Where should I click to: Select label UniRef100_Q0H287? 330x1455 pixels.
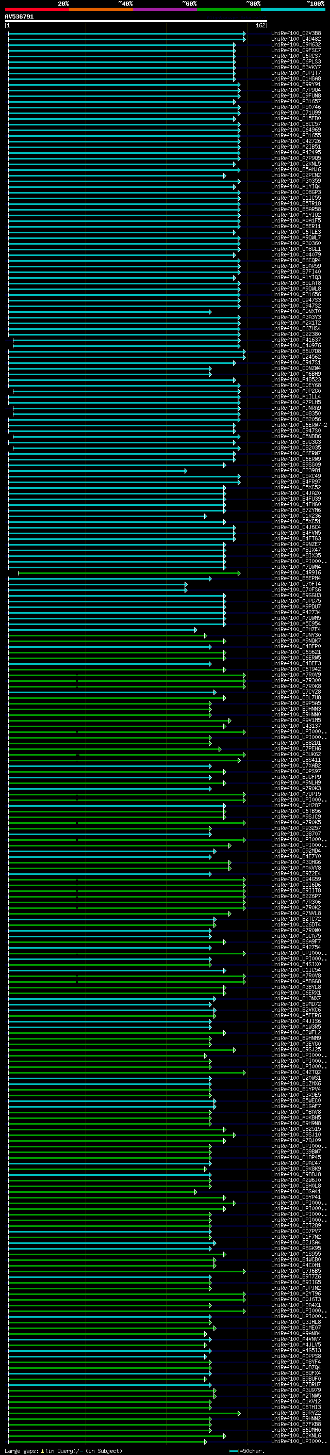296,806
